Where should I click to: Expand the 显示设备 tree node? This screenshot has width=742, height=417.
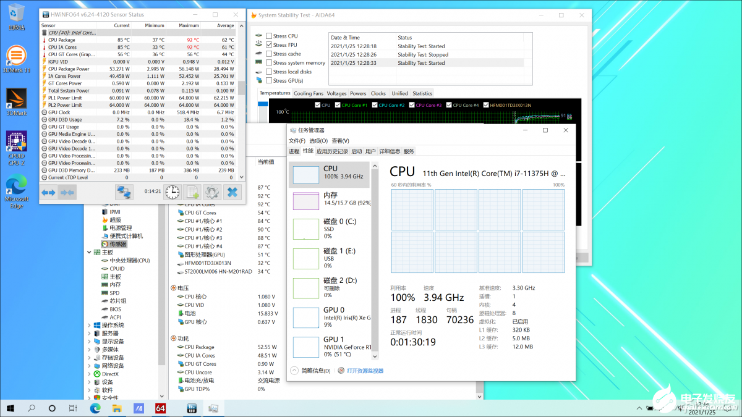pos(90,341)
